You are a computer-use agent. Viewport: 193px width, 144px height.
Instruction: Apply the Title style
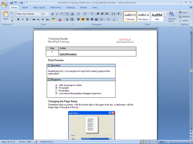coord(157,17)
